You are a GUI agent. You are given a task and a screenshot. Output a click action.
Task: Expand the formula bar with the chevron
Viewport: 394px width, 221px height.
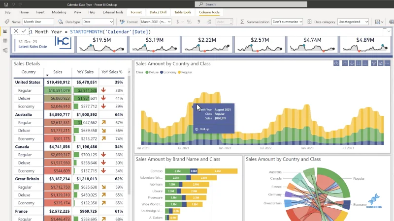point(389,31)
